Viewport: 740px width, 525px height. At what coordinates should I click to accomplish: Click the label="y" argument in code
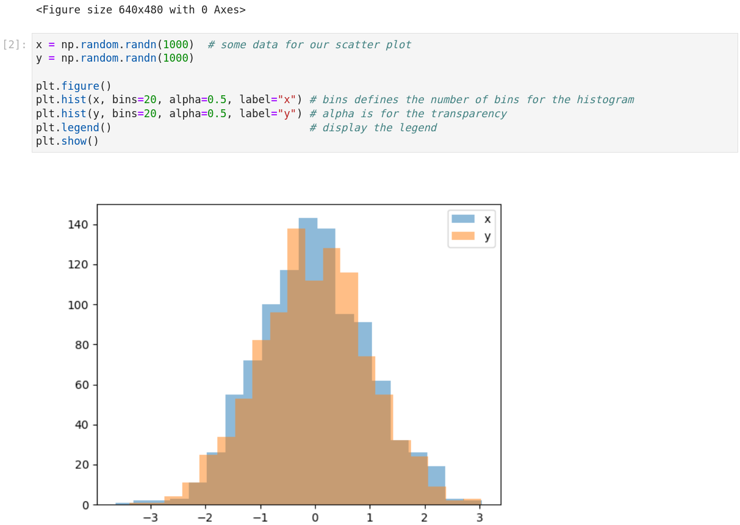(267, 114)
